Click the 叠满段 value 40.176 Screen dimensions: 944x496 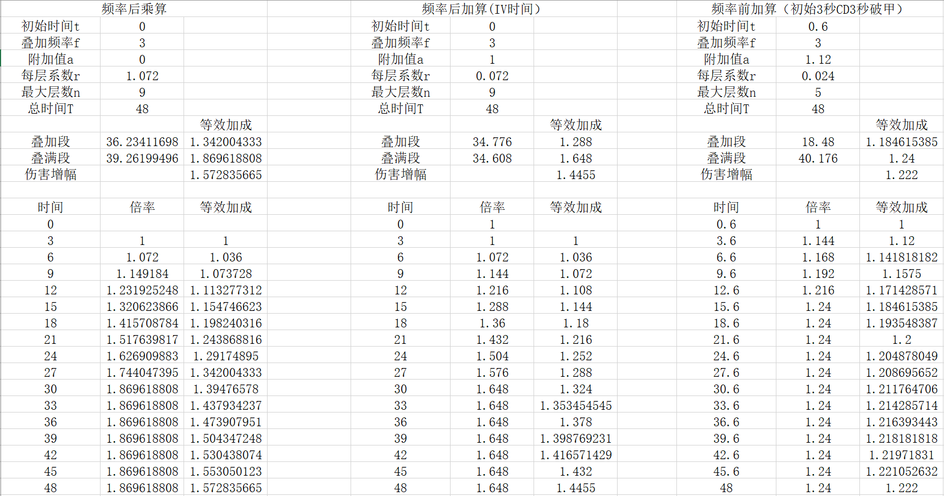coord(818,158)
